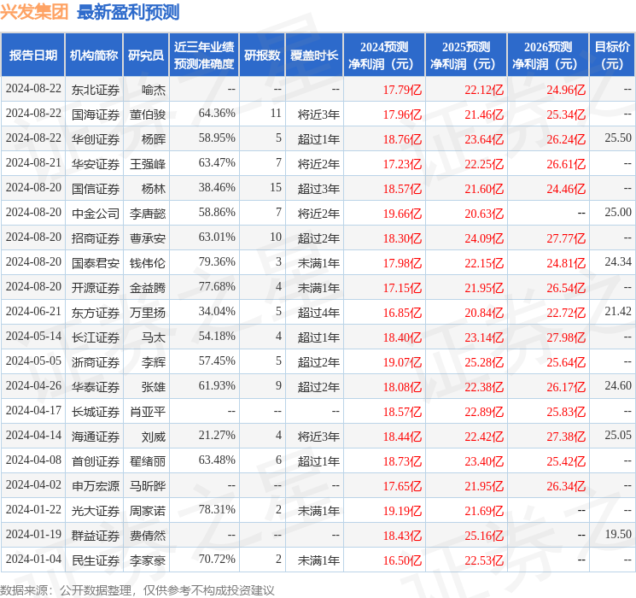Click the 东方证券 institution cell
The image size is (636, 598).
(96, 313)
